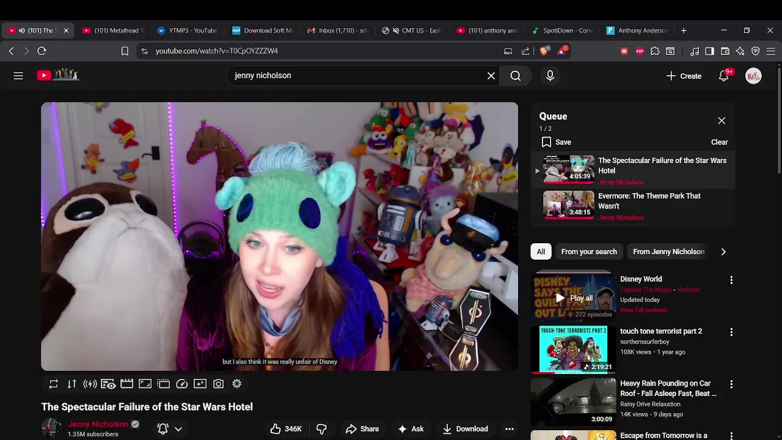Open Adblock Plus extension
782x440 pixels.
tap(640, 51)
